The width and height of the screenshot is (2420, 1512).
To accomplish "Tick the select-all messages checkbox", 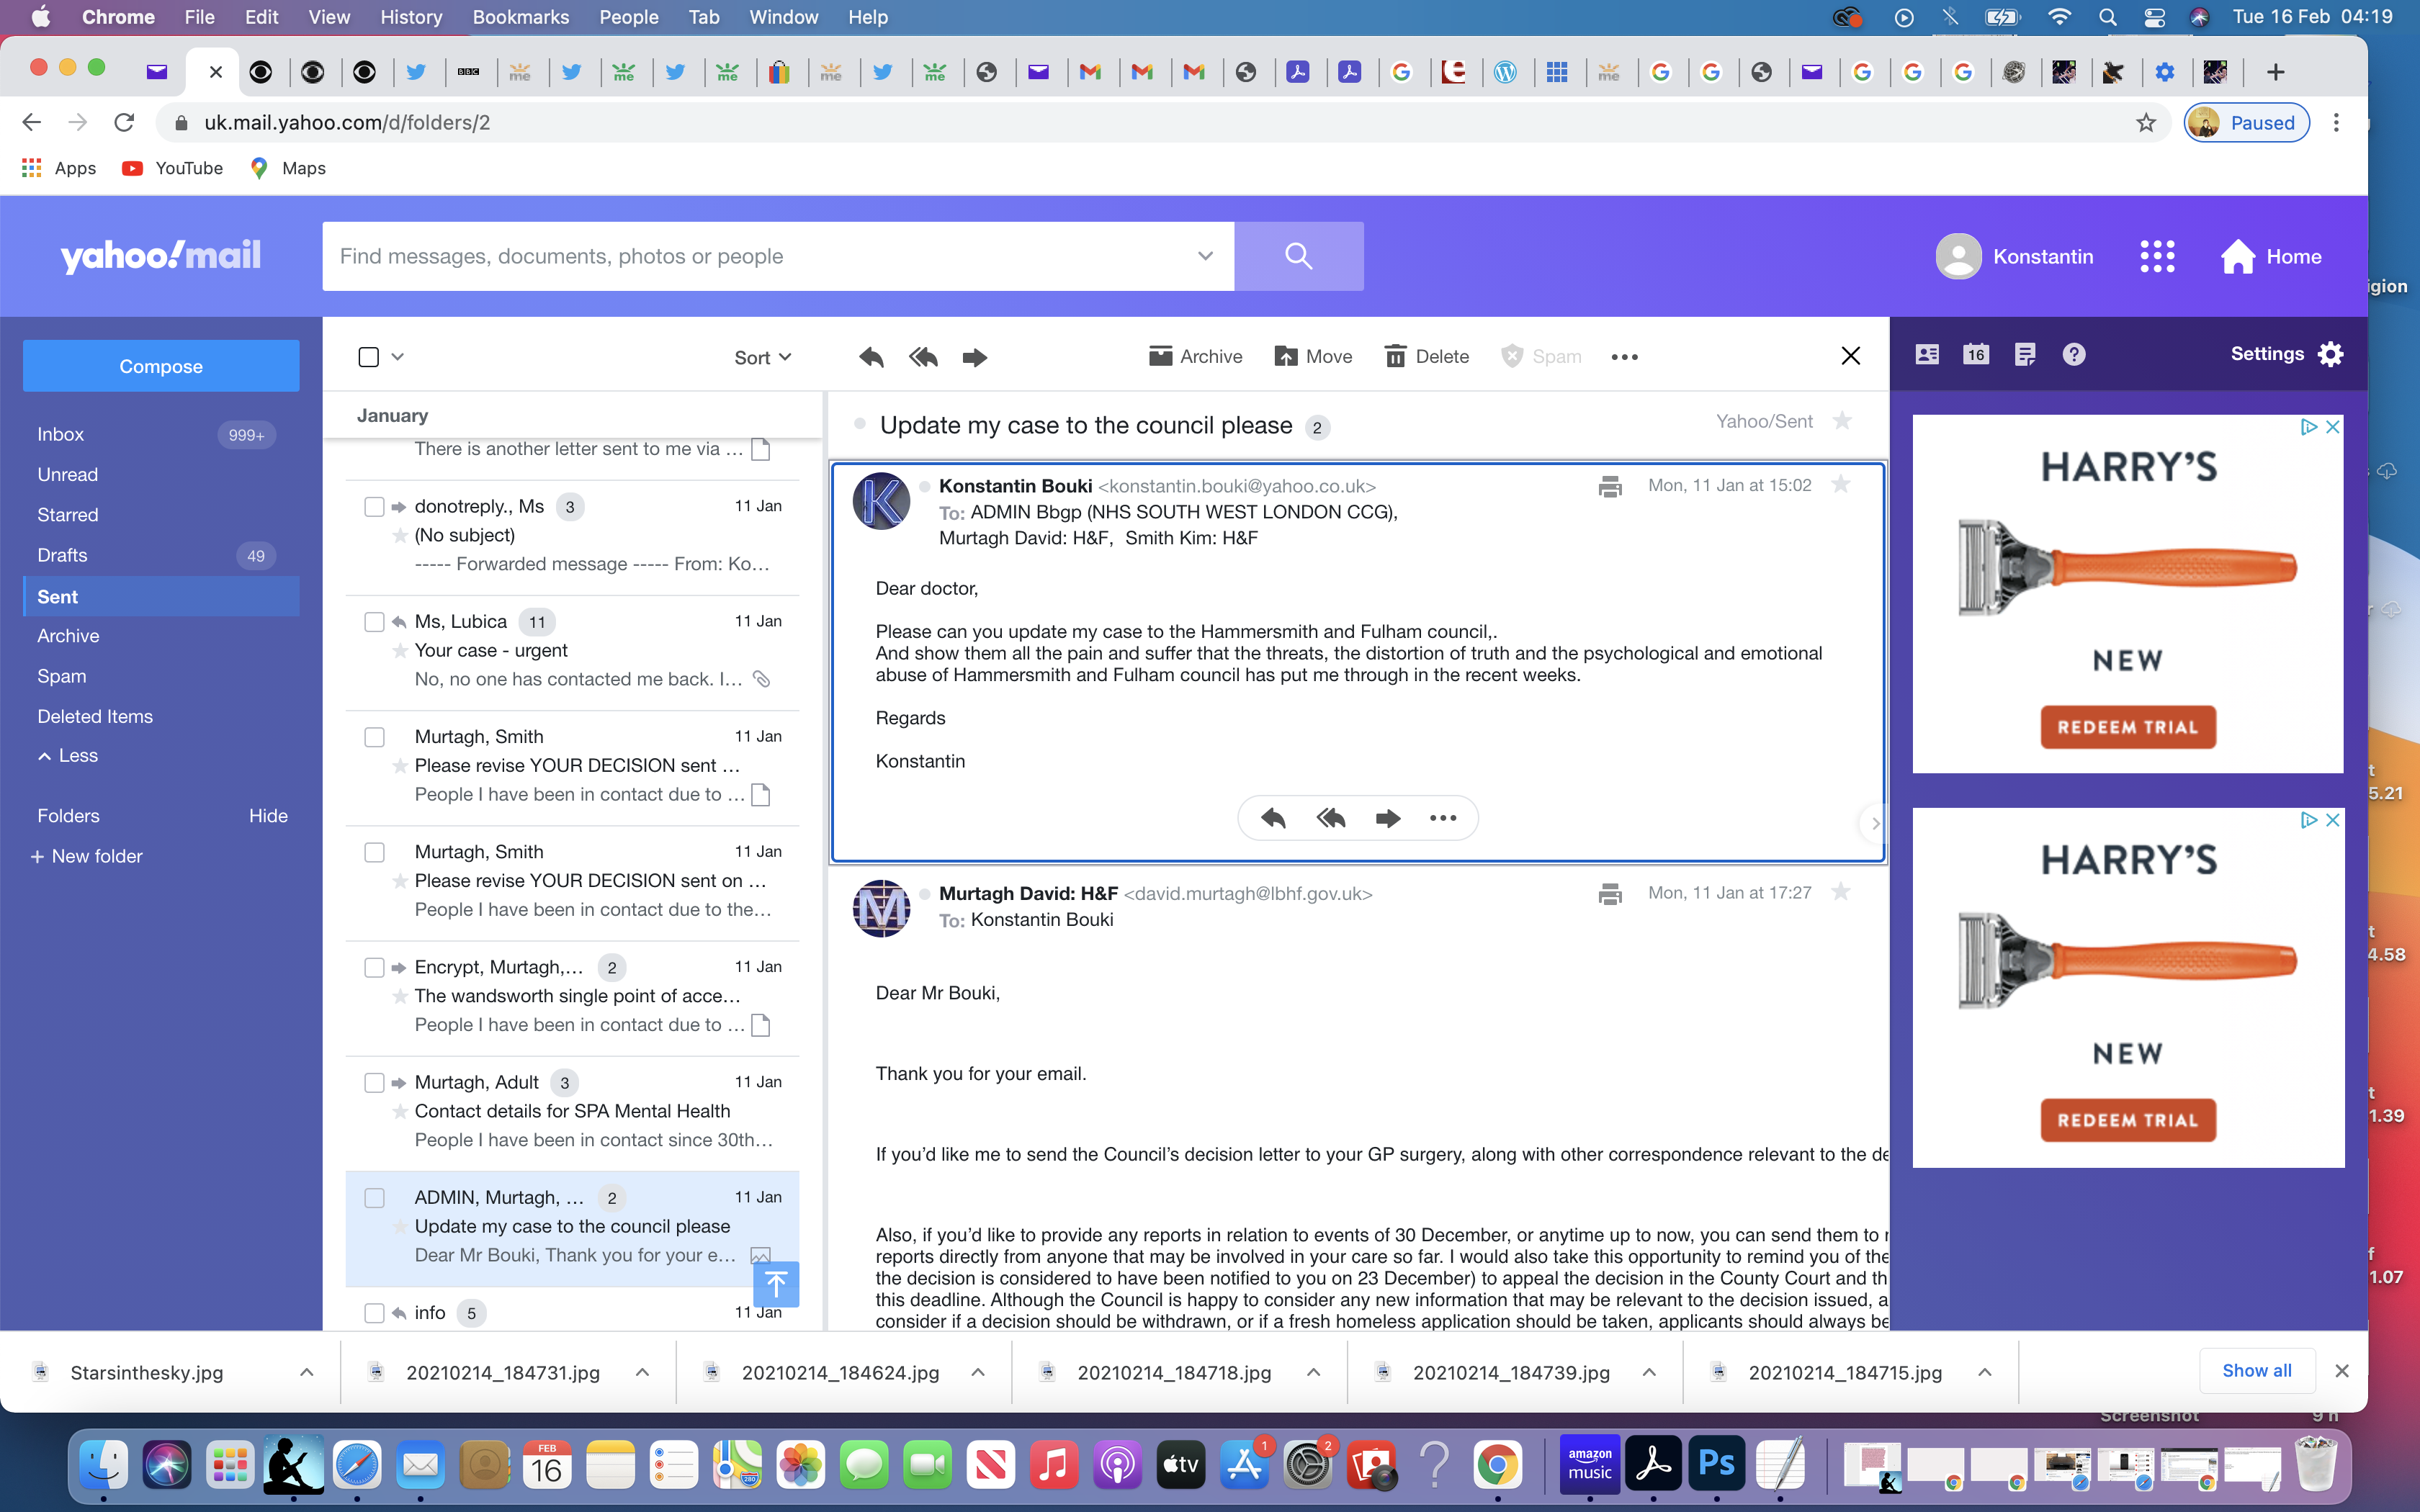I will (368, 357).
